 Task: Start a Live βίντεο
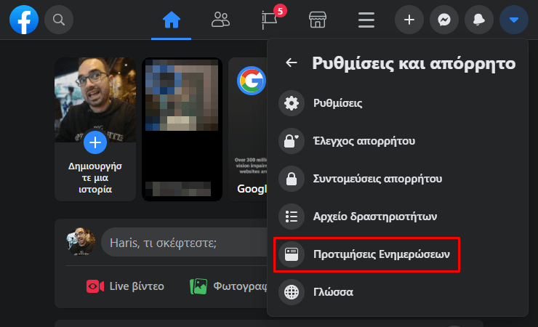(125, 286)
